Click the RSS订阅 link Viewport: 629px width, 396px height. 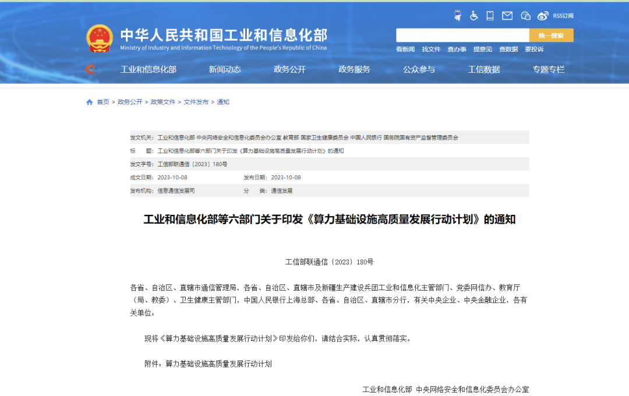pyautogui.click(x=563, y=16)
